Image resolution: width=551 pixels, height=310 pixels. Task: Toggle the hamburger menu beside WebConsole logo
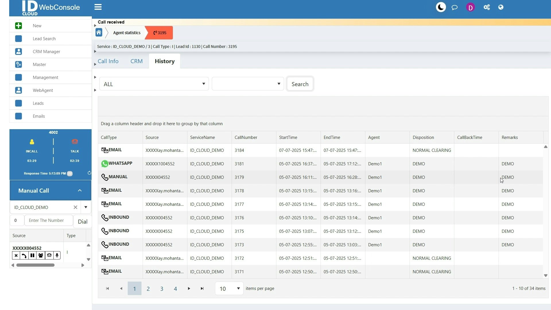(x=98, y=7)
